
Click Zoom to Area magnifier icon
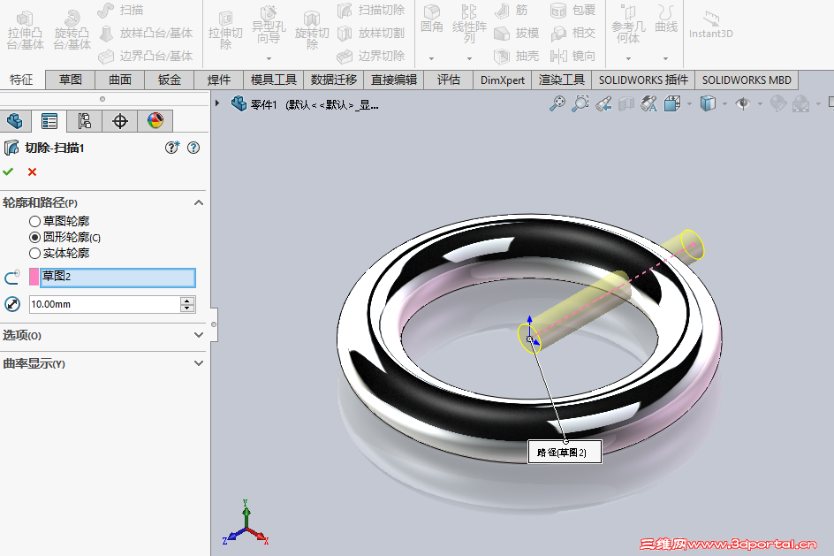[x=580, y=103]
